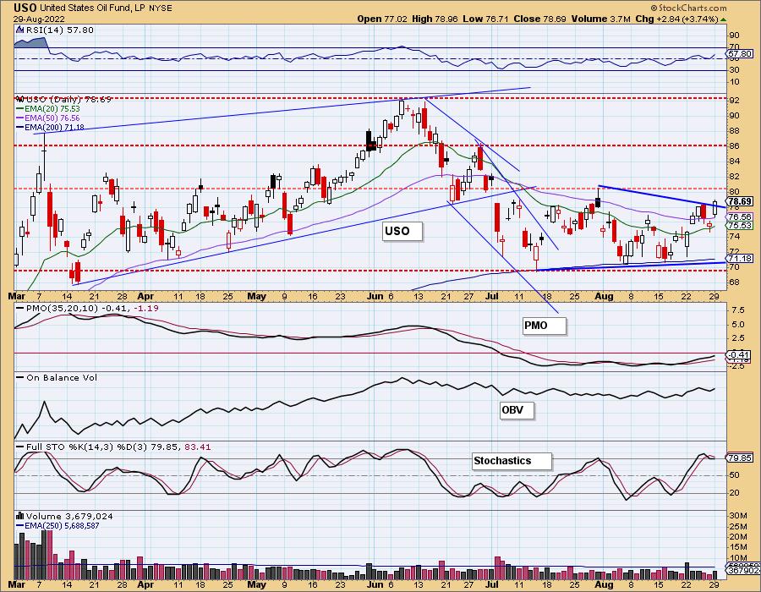This screenshot has width=761, height=592.
Task: Click the Jul month label under the volume panel
Action: pos(491,584)
